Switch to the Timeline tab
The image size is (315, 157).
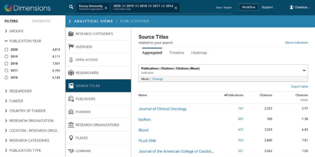pos(177,53)
